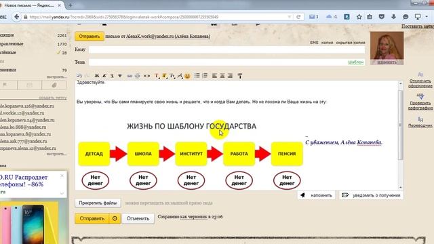
Task: Click the SMS link
Action: pyautogui.click(x=314, y=43)
